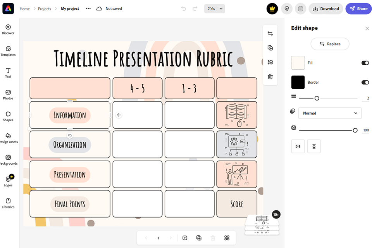Open the 70% zoom dropdown
The image size is (372, 248).
pyautogui.click(x=214, y=9)
